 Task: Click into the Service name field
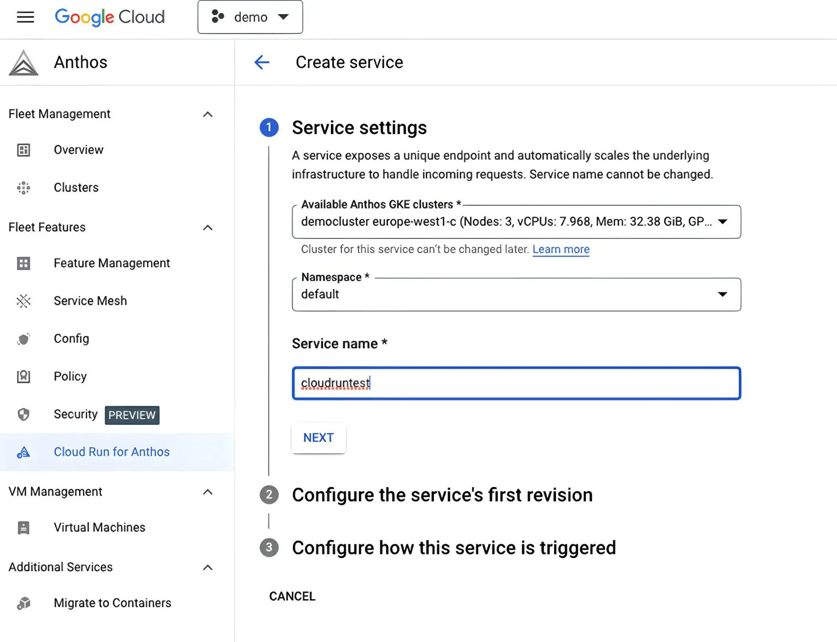[x=516, y=383]
